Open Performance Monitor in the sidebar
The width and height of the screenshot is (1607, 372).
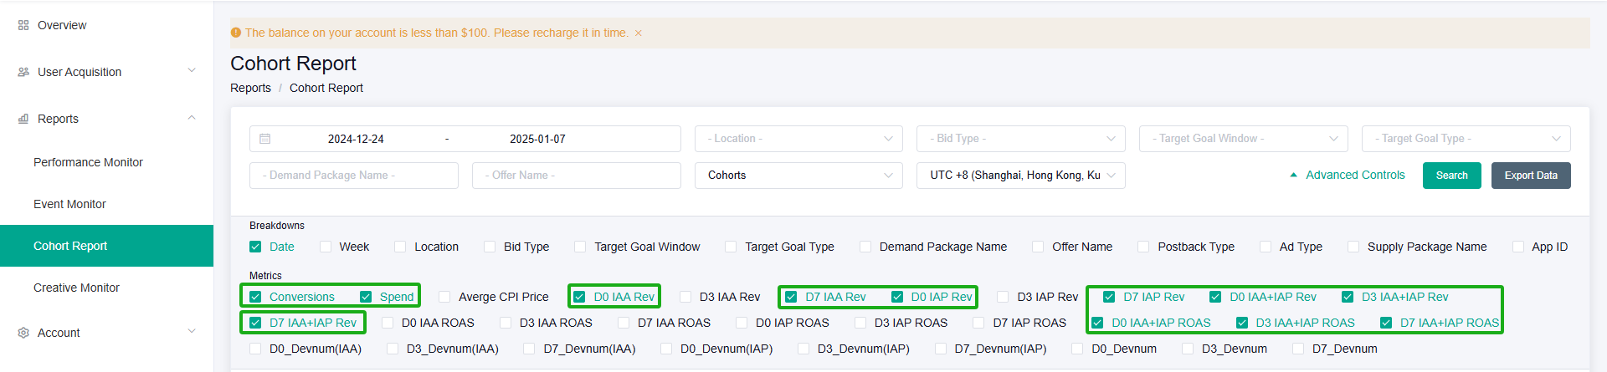coord(88,162)
